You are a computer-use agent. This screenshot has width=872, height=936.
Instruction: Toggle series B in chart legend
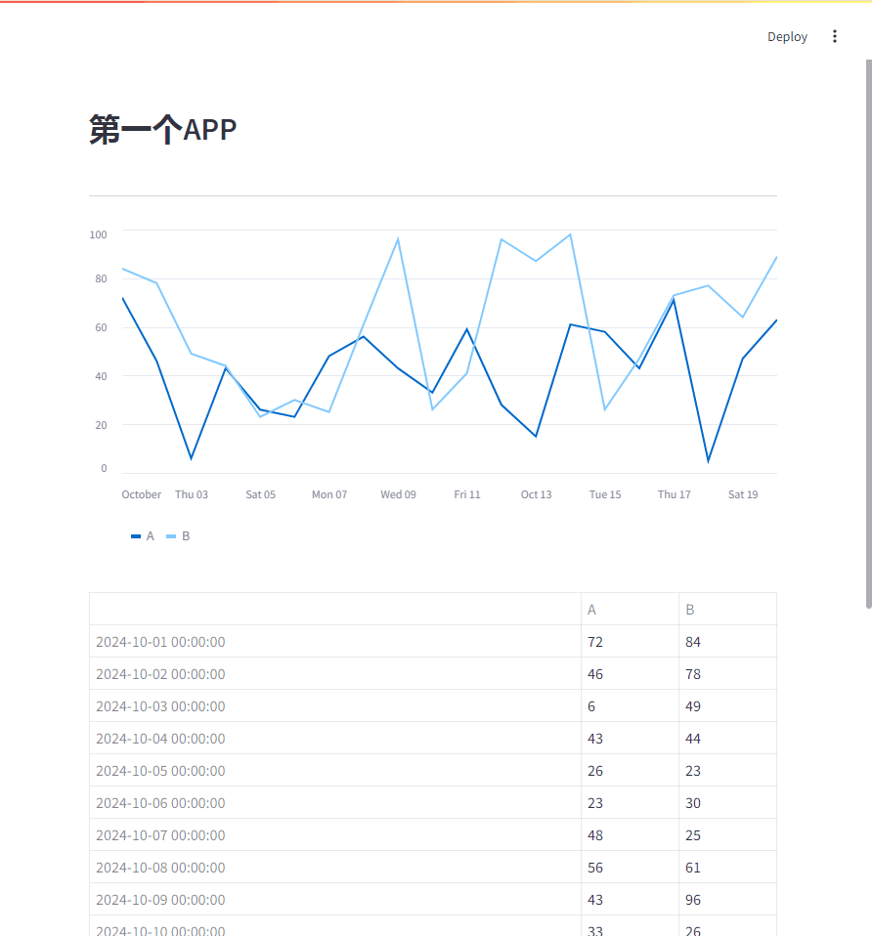point(178,536)
